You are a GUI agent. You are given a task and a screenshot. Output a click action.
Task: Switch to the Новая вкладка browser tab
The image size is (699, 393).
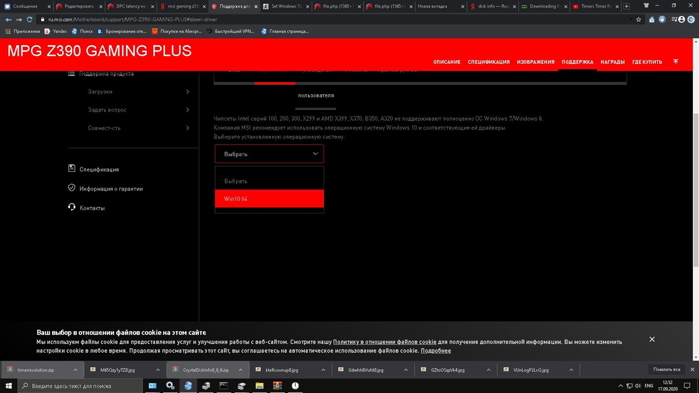click(x=440, y=6)
